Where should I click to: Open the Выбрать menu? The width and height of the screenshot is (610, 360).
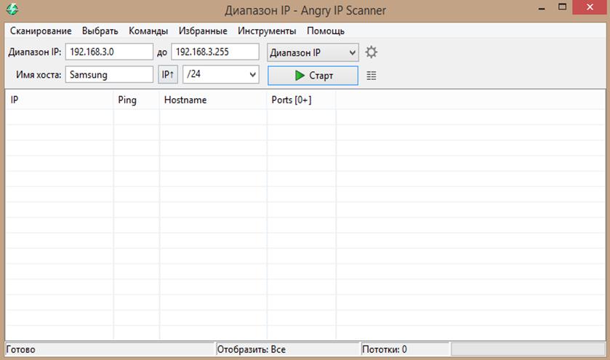100,31
